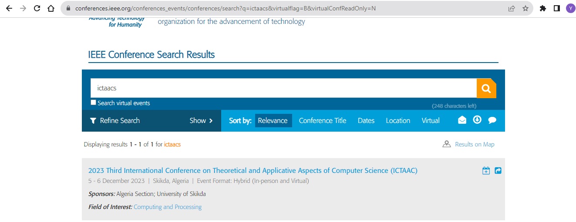Click the IEEE Conference Search Results heading
The image size is (576, 222).
[152, 55]
